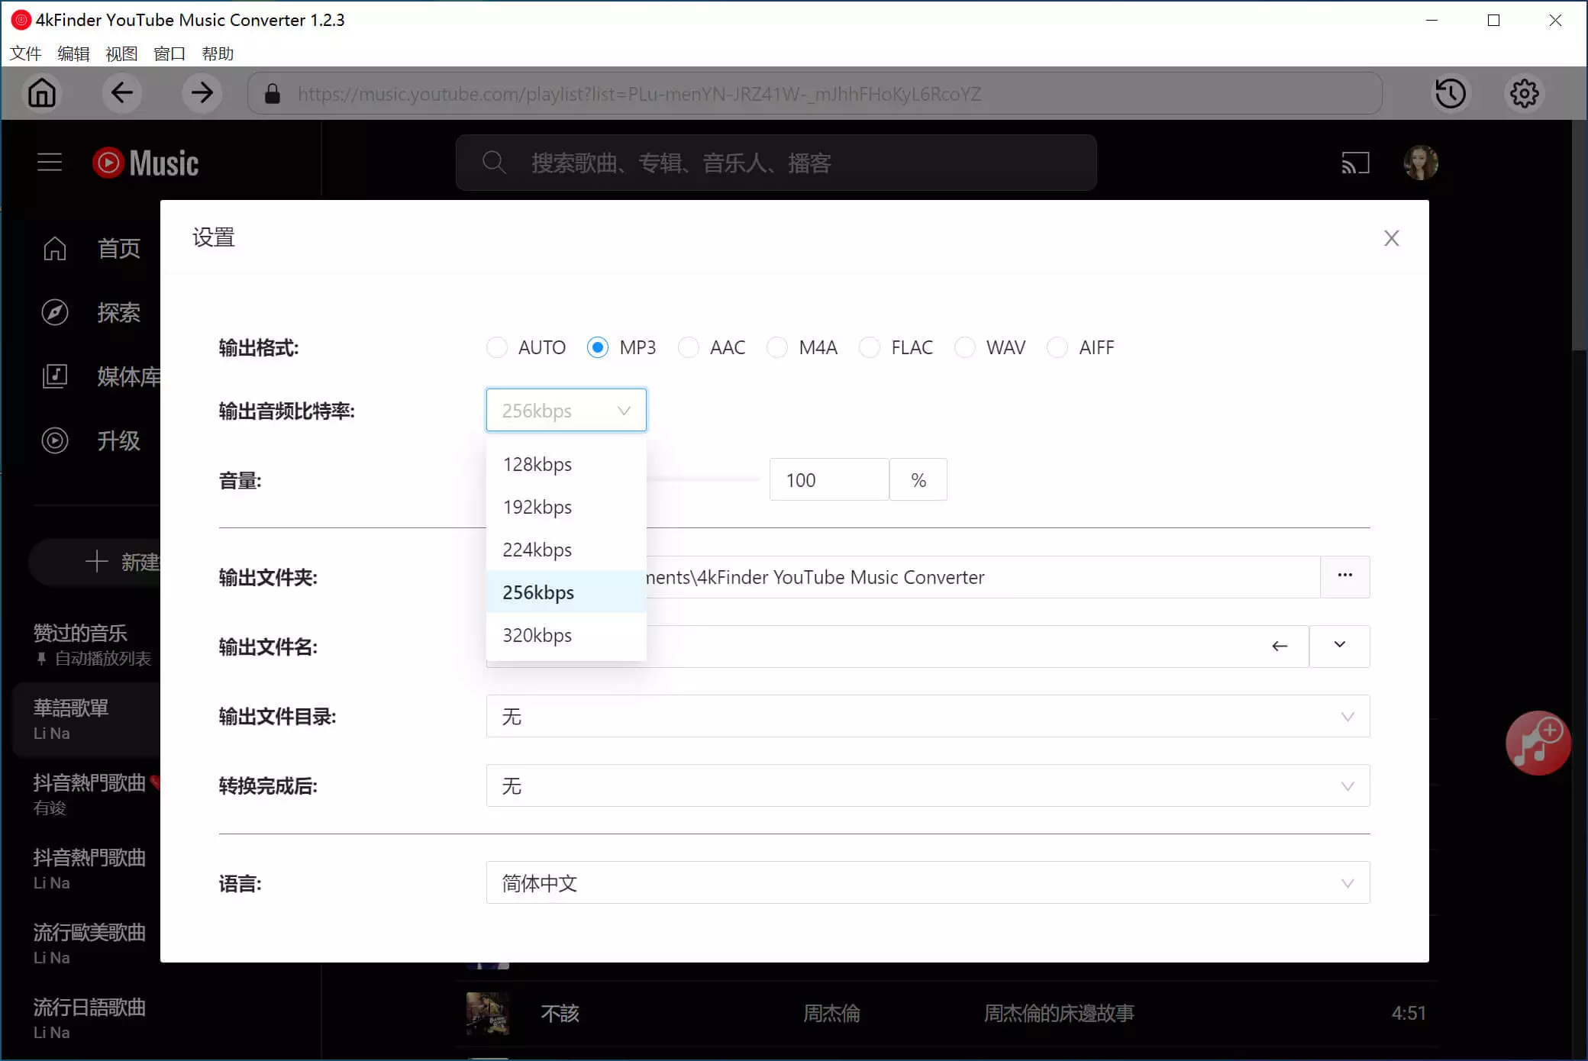Open the 语言 language dropdown
The width and height of the screenshot is (1588, 1061).
(x=928, y=883)
